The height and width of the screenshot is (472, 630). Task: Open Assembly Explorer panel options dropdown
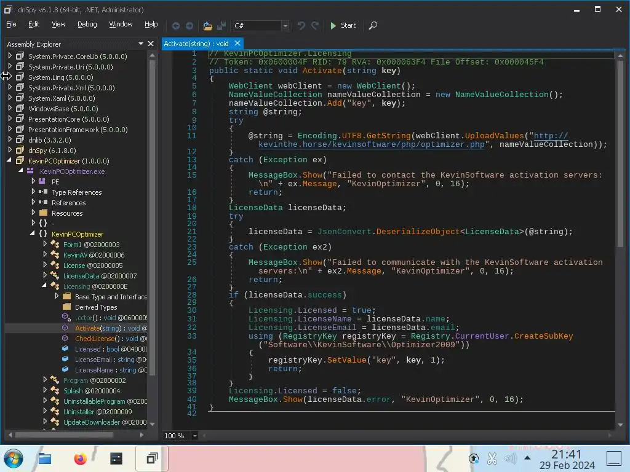coord(141,44)
